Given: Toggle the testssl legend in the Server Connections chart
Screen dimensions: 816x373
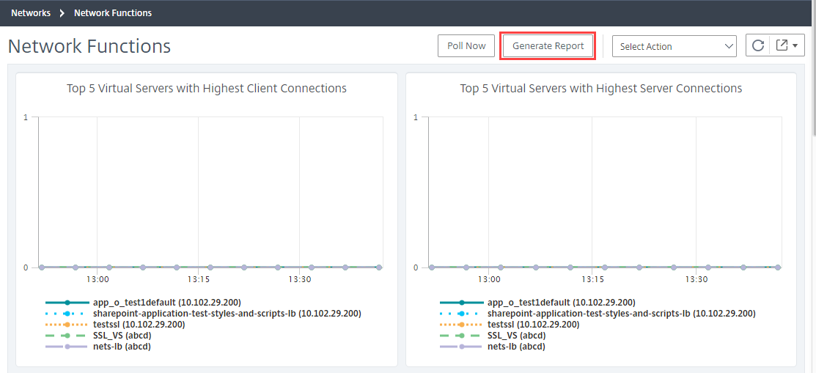Looking at the screenshot, I should click(510, 324).
